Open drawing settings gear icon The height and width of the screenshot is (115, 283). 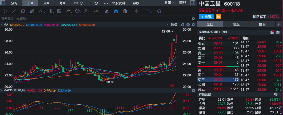point(148,11)
